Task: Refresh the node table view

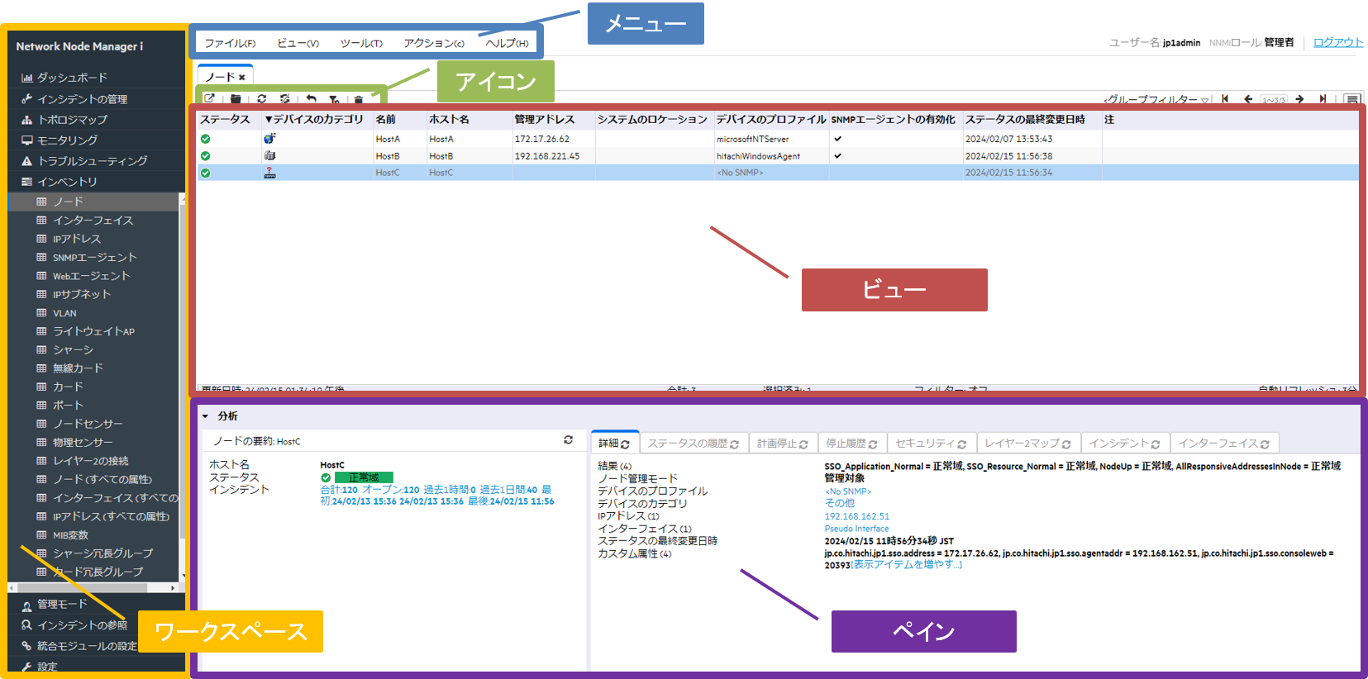Action: point(261,98)
